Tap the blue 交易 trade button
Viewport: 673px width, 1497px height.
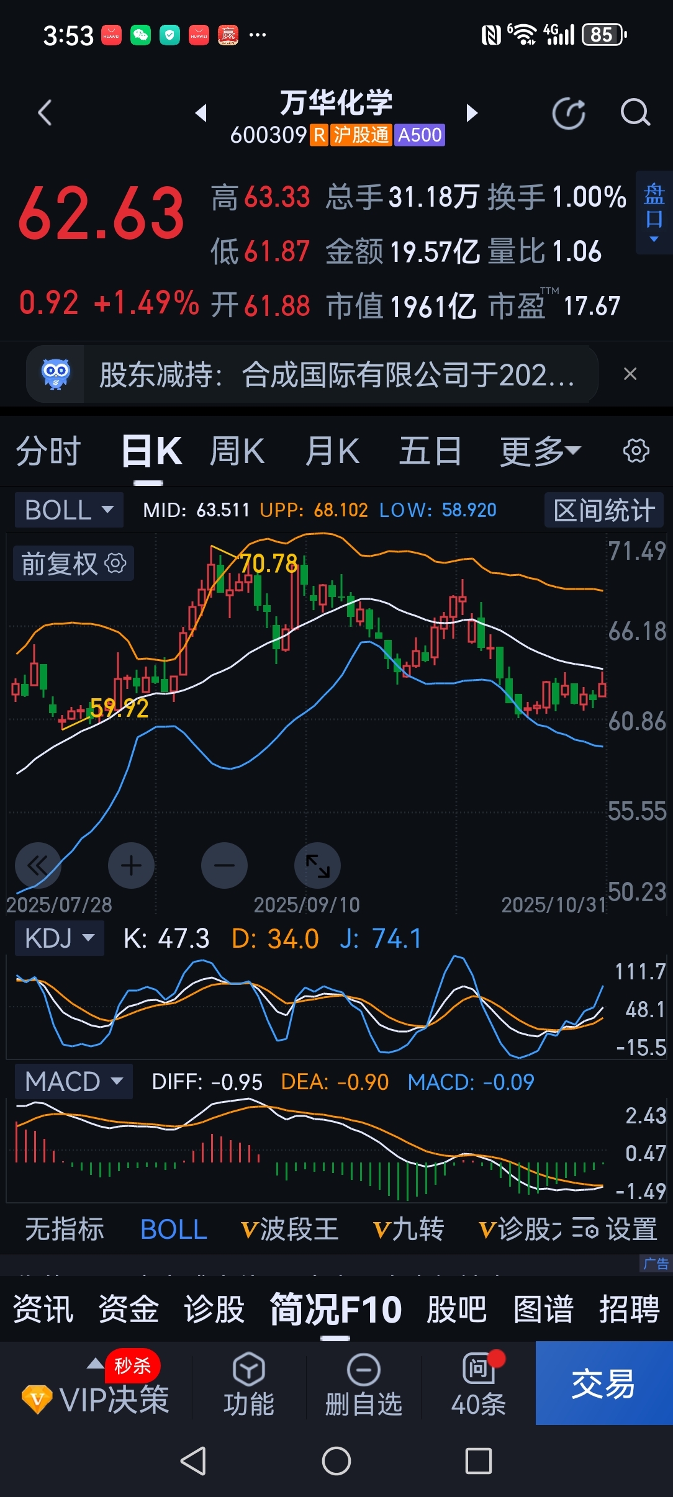coord(604,1383)
